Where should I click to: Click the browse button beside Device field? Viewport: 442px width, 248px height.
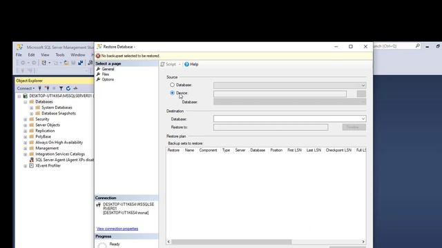pos(361,94)
